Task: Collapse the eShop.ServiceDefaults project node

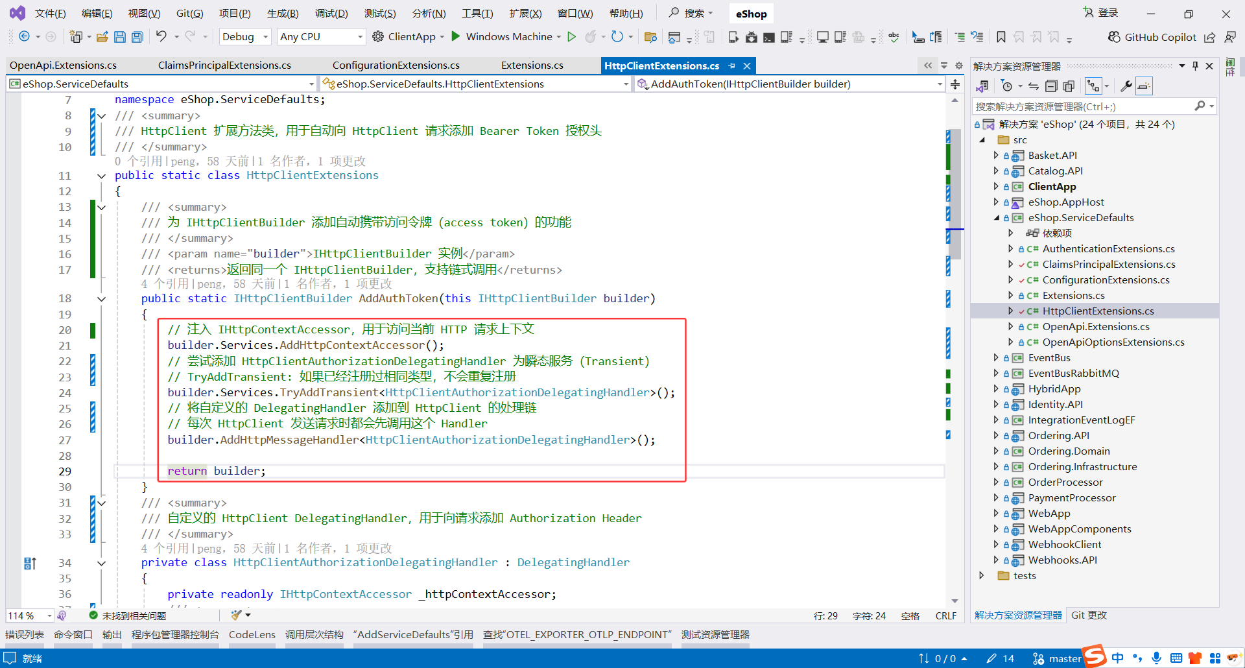Action: tap(996, 218)
